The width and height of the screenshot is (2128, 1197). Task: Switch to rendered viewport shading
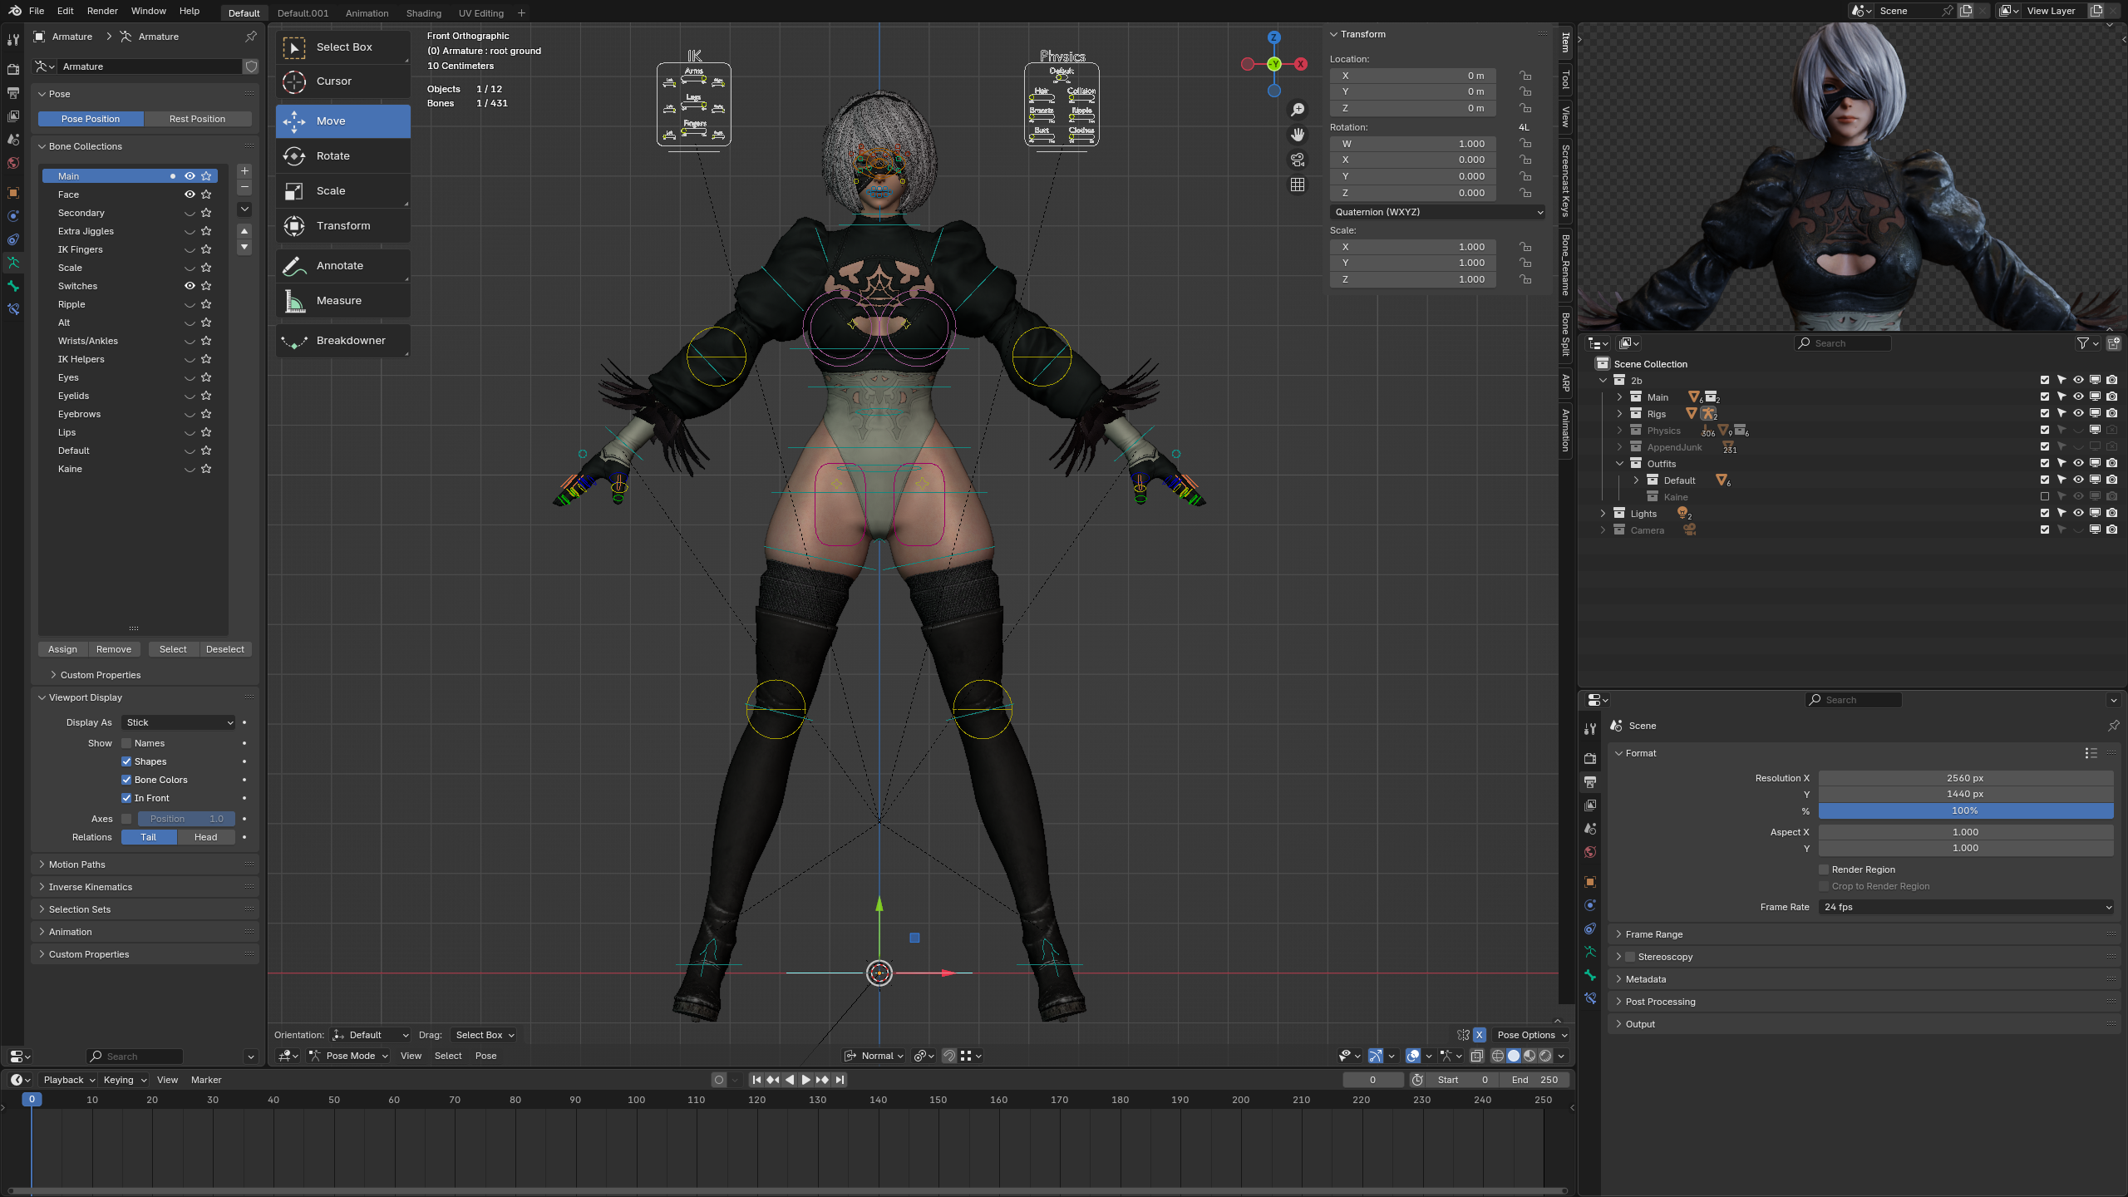(1545, 1056)
